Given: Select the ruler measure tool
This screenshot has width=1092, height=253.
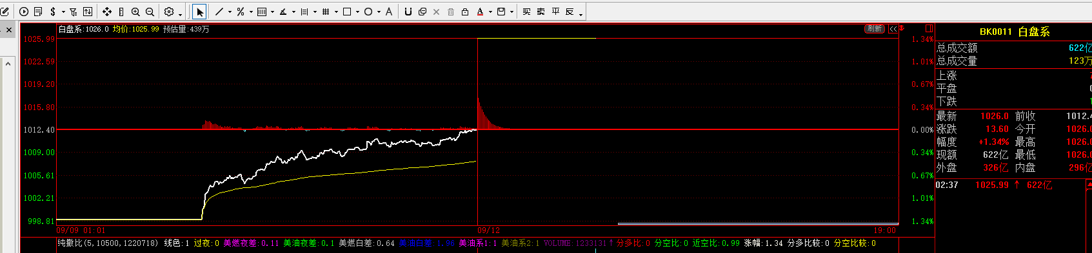Looking at the screenshot, I should tap(121, 12).
